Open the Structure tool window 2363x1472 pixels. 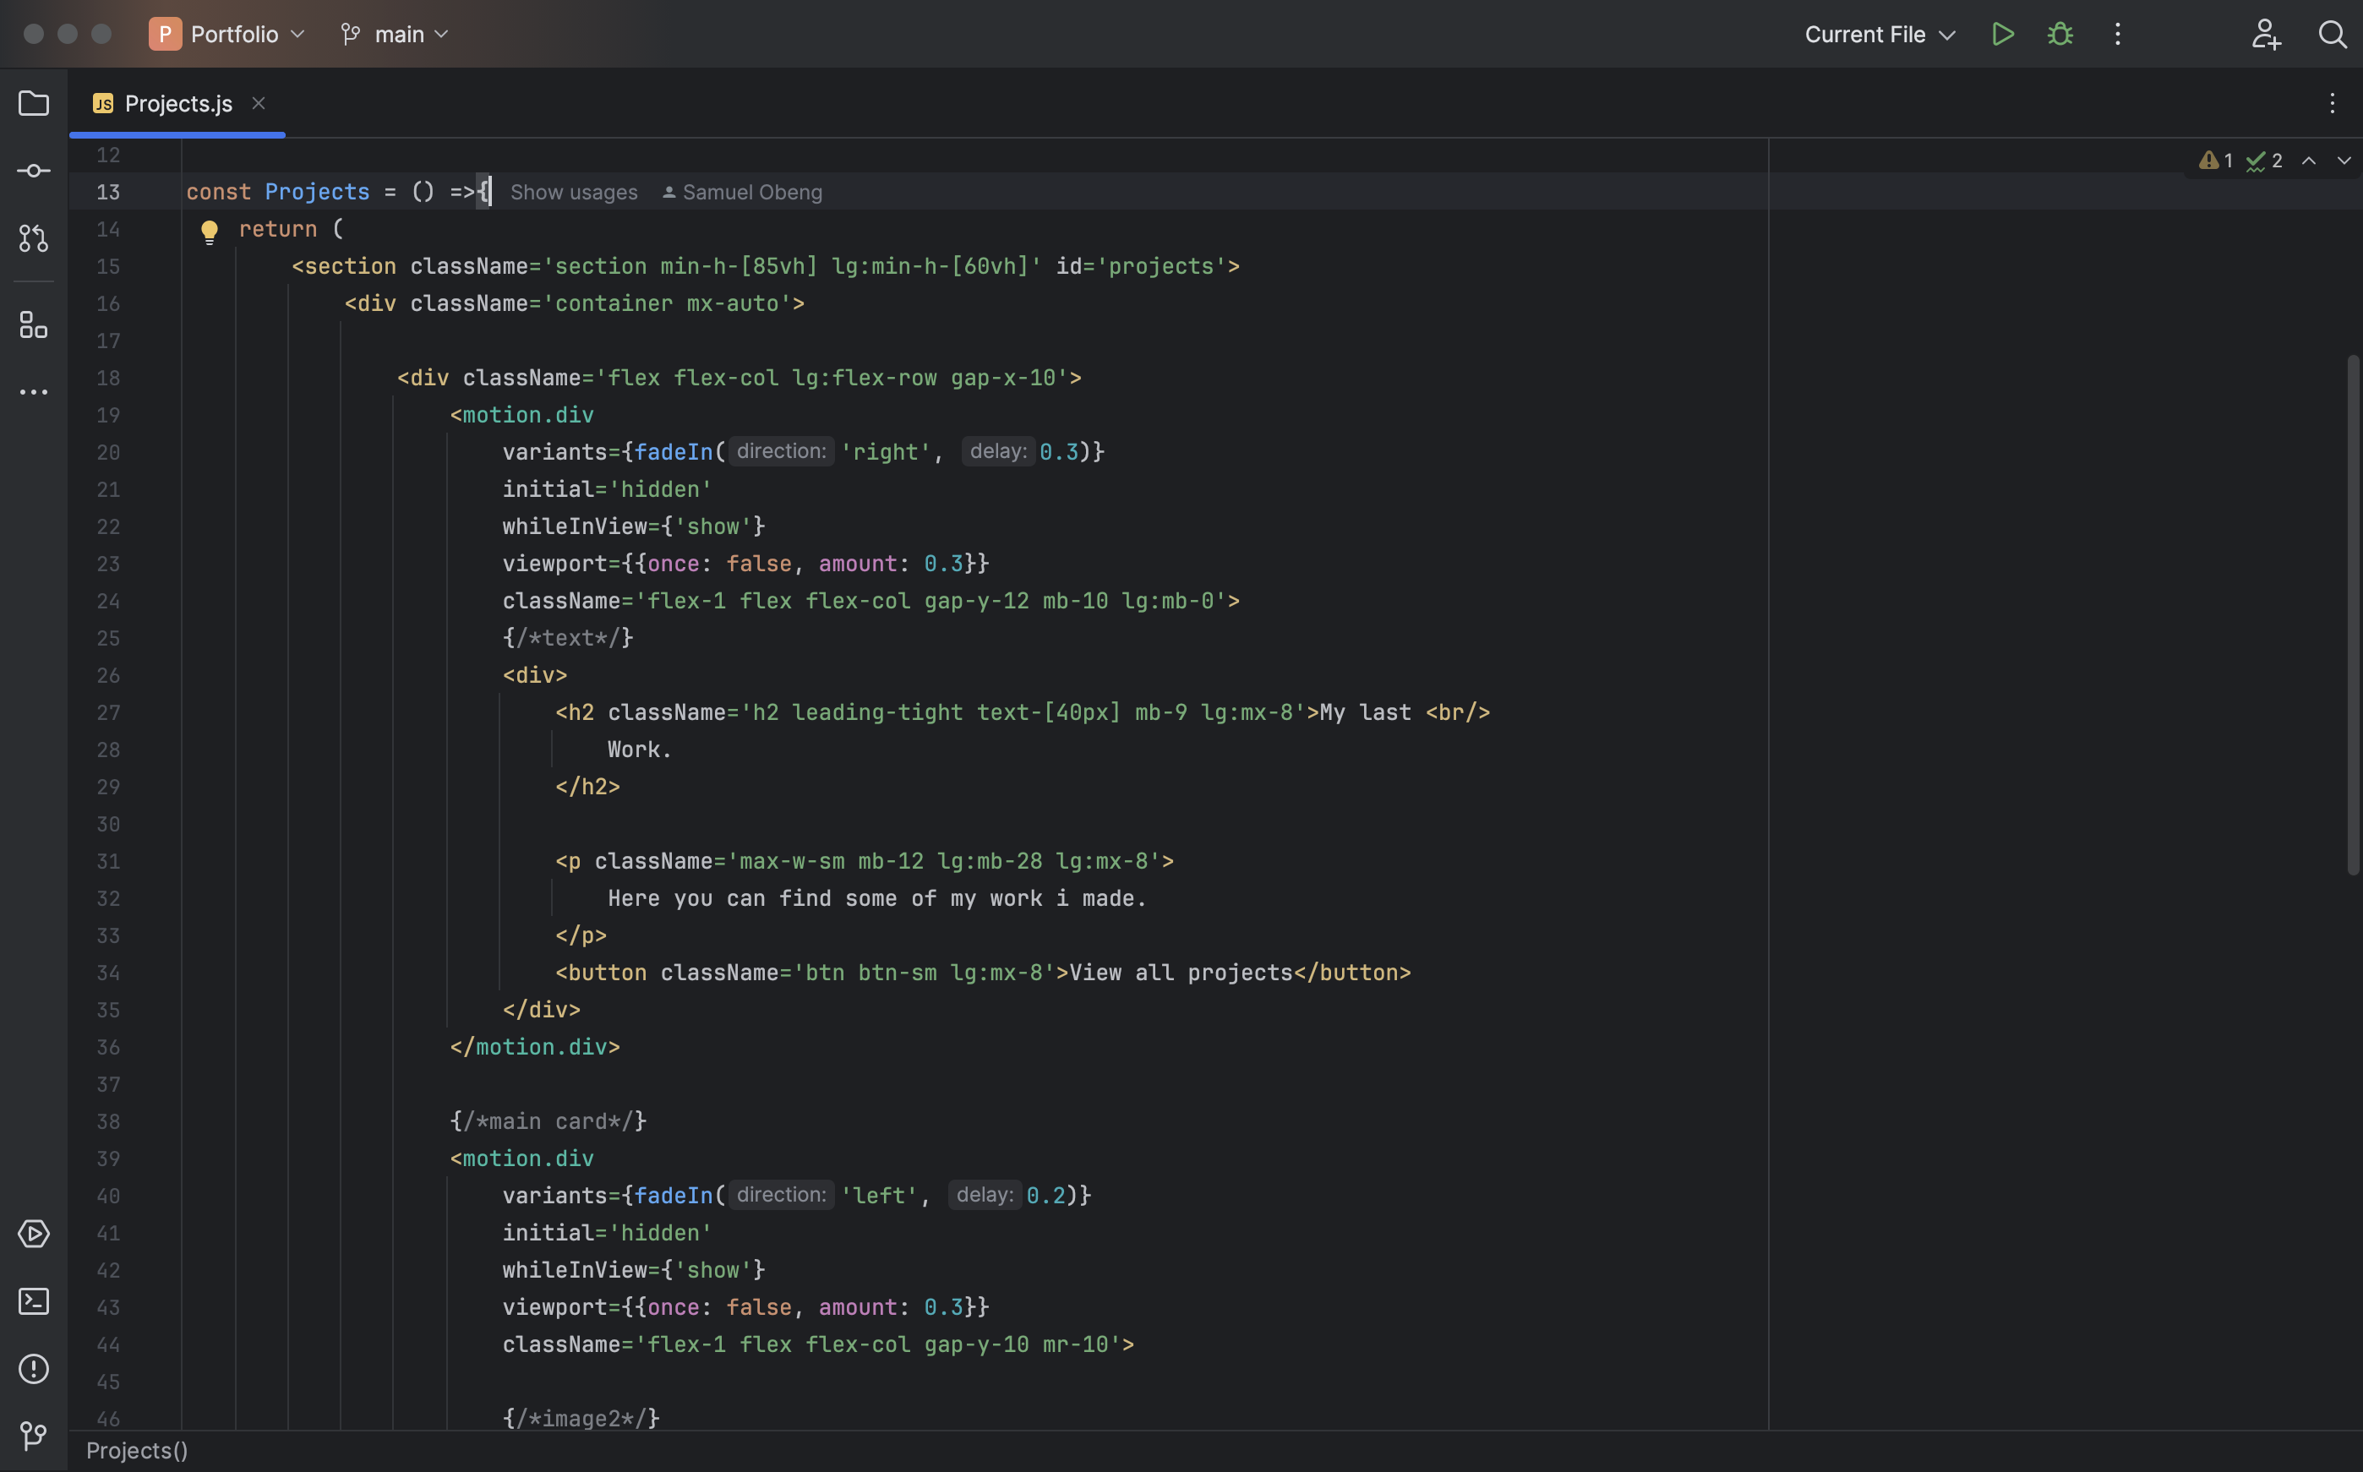(33, 324)
